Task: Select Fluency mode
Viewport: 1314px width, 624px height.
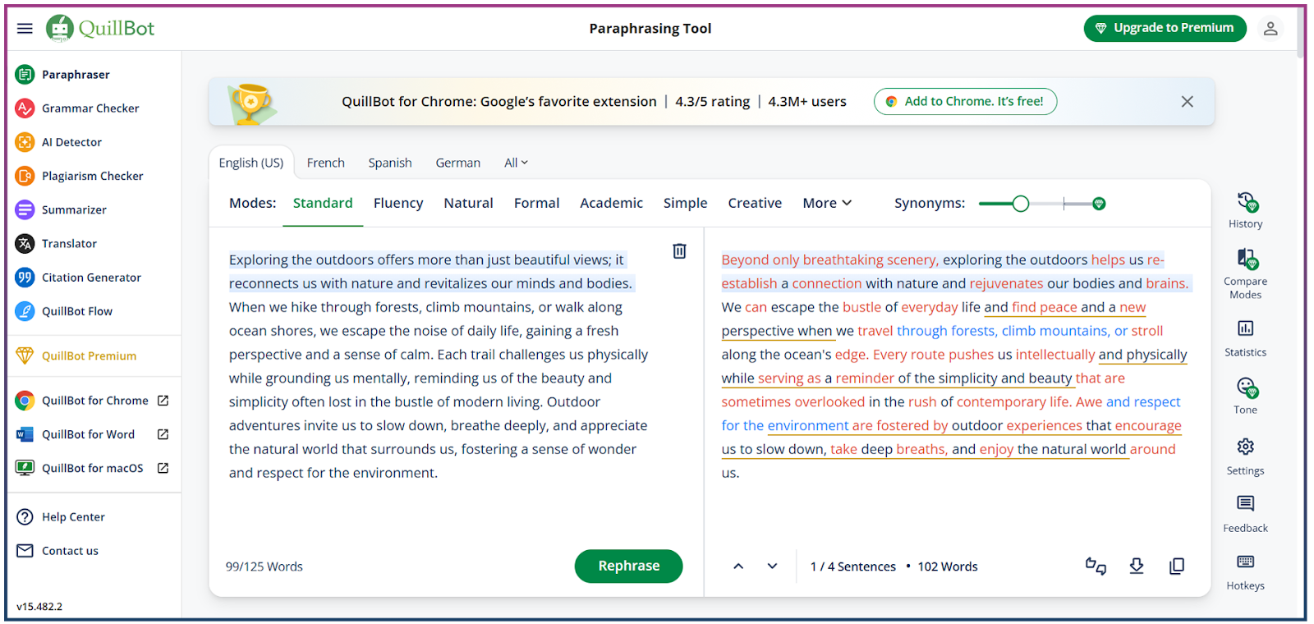Action: 398,203
